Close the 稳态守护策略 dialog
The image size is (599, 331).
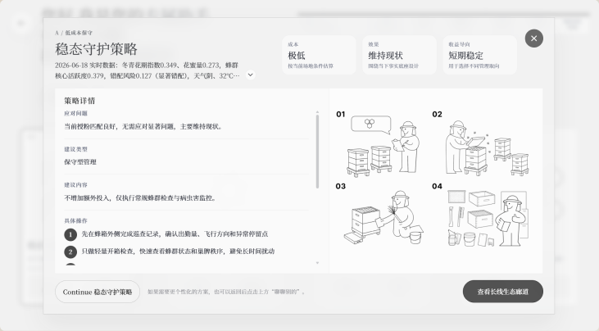(533, 39)
